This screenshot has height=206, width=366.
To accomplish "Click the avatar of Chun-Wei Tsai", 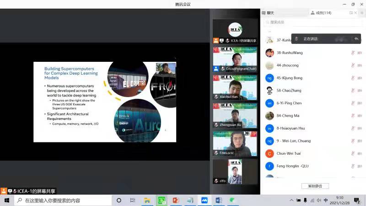I will 270,153.
